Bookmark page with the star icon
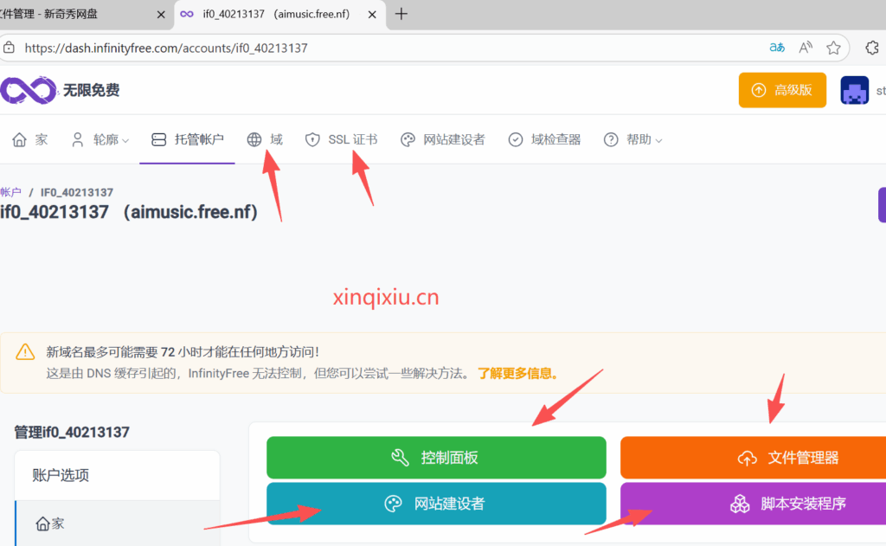 pos(833,48)
